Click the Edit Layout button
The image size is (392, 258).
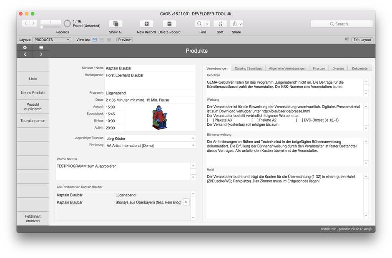[362, 40]
